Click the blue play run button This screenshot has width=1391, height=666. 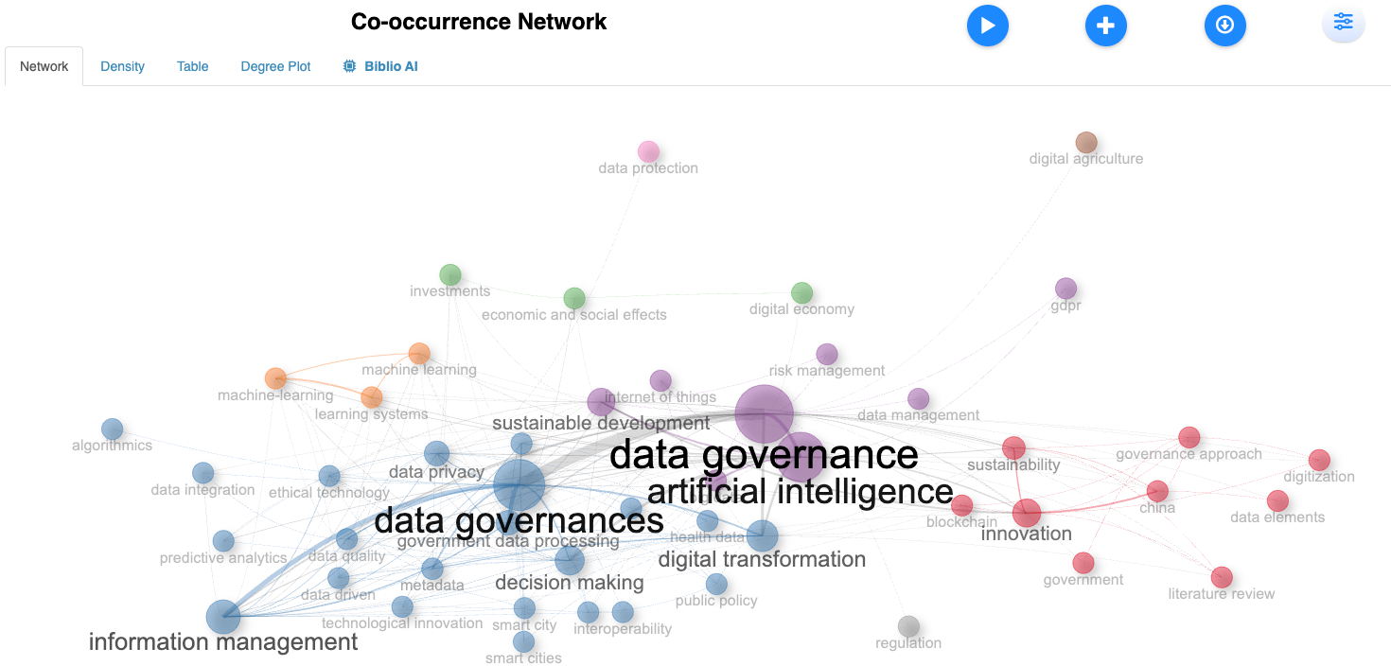point(987,26)
